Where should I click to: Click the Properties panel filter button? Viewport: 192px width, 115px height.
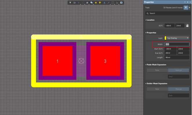(x=186, y=8)
